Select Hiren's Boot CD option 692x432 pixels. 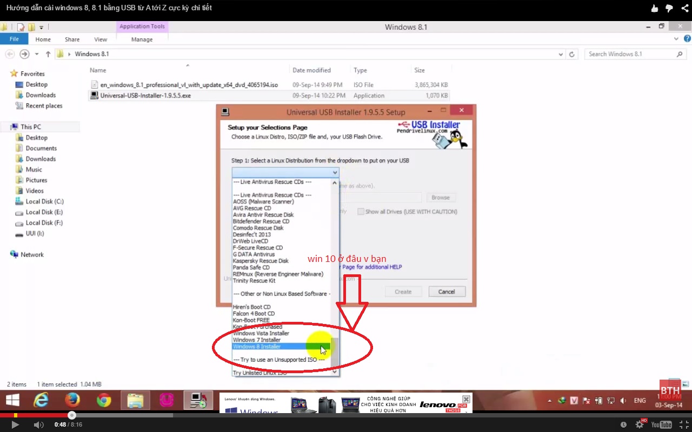click(x=252, y=307)
